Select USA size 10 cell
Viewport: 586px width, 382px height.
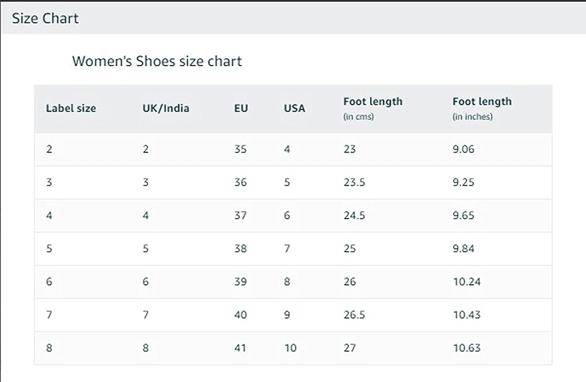click(x=290, y=348)
